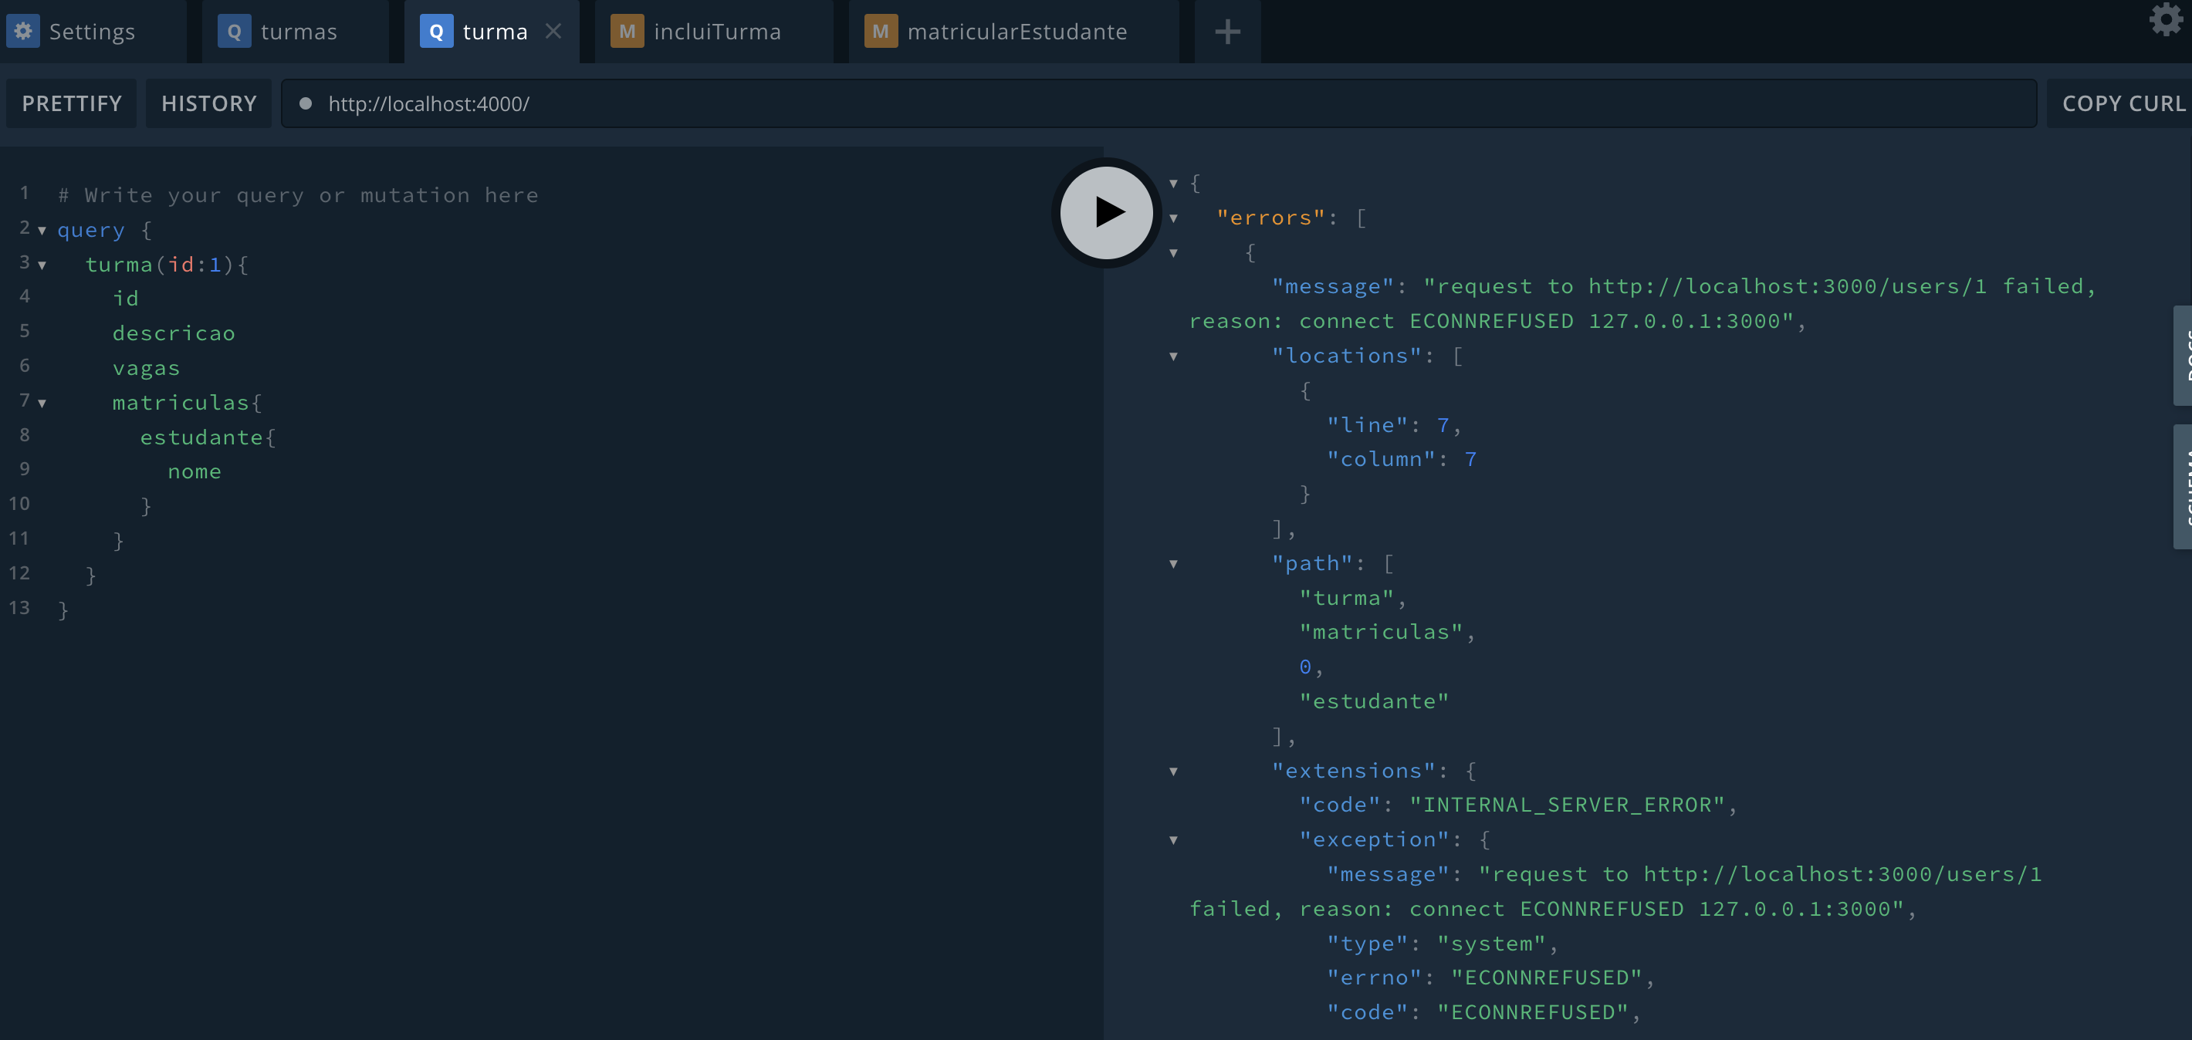Click the PRETTIFY button

72,103
